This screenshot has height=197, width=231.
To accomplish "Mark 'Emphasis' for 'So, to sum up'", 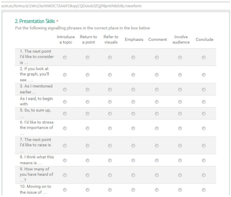I will pyautogui.click(x=133, y=114).
